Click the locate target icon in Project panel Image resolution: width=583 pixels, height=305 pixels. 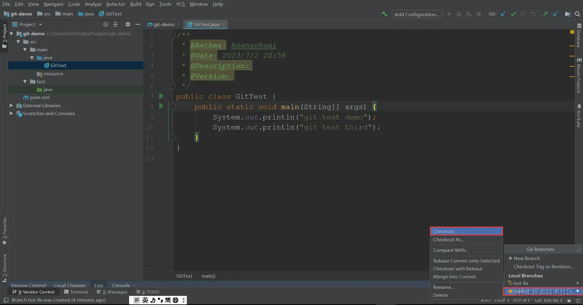pyautogui.click(x=106, y=24)
